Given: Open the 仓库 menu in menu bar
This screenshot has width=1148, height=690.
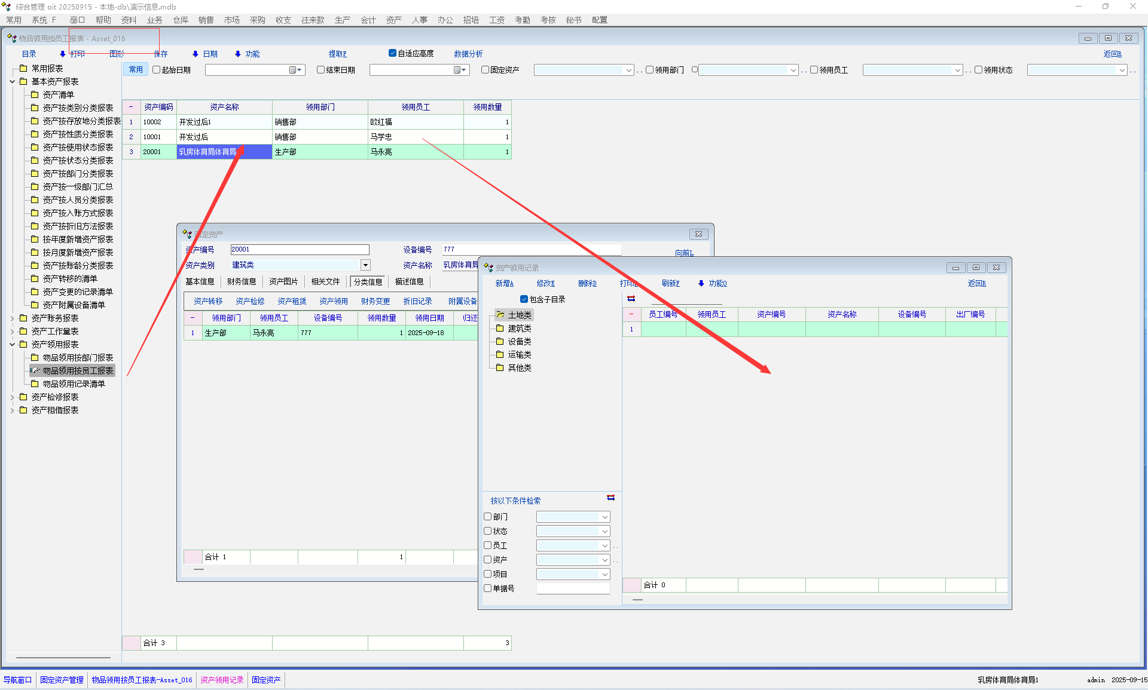Looking at the screenshot, I should click(181, 20).
